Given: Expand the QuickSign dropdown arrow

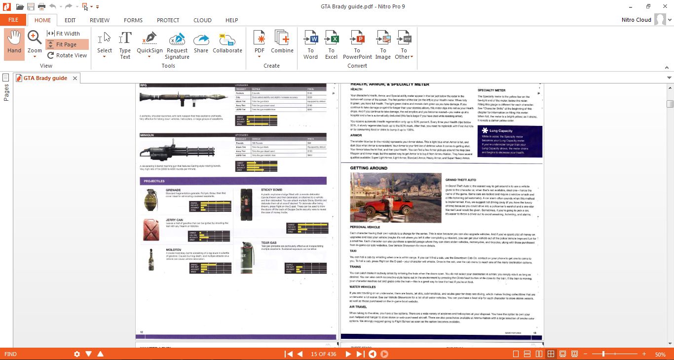Looking at the screenshot, I should coord(150,57).
